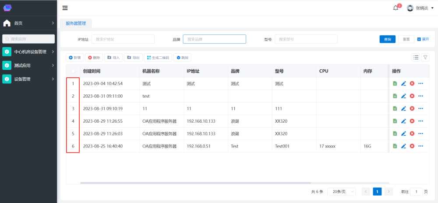Collapse the sidebar with the hamburger icon
Image resolution: width=438 pixels, height=203 pixels.
(x=65, y=8)
